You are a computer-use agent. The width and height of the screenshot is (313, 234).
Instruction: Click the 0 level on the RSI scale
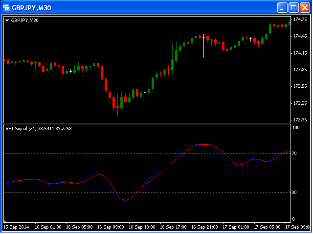(x=293, y=219)
